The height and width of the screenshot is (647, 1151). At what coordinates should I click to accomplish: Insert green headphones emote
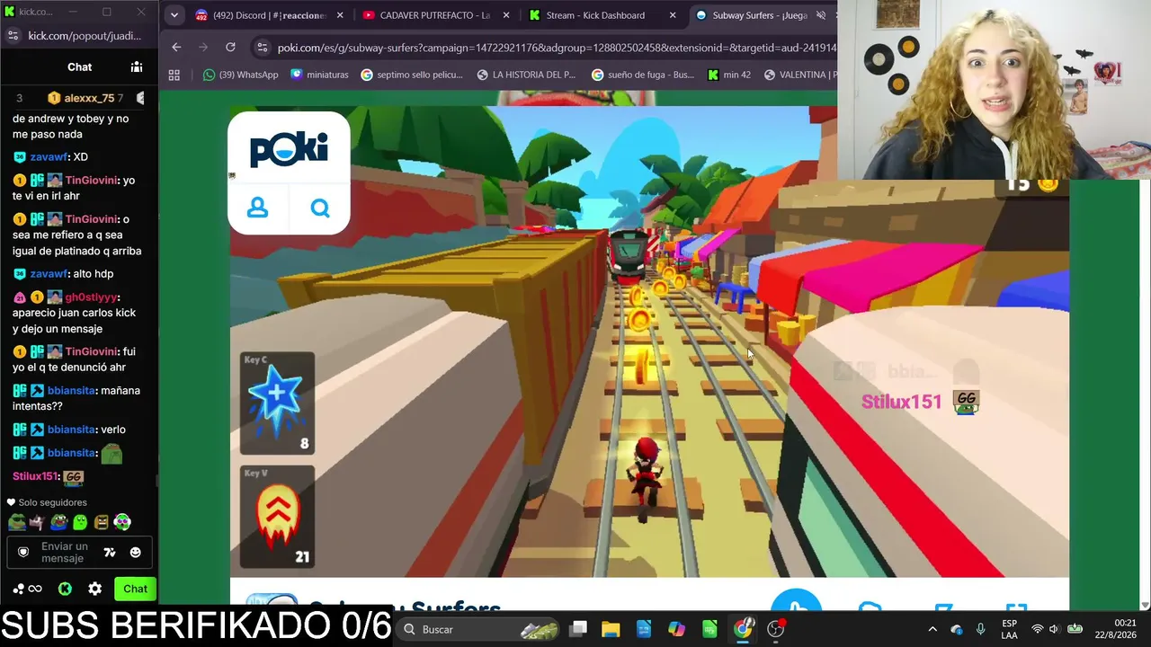click(x=122, y=522)
